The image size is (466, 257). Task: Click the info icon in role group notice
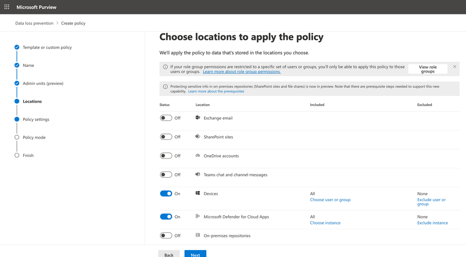(165, 67)
